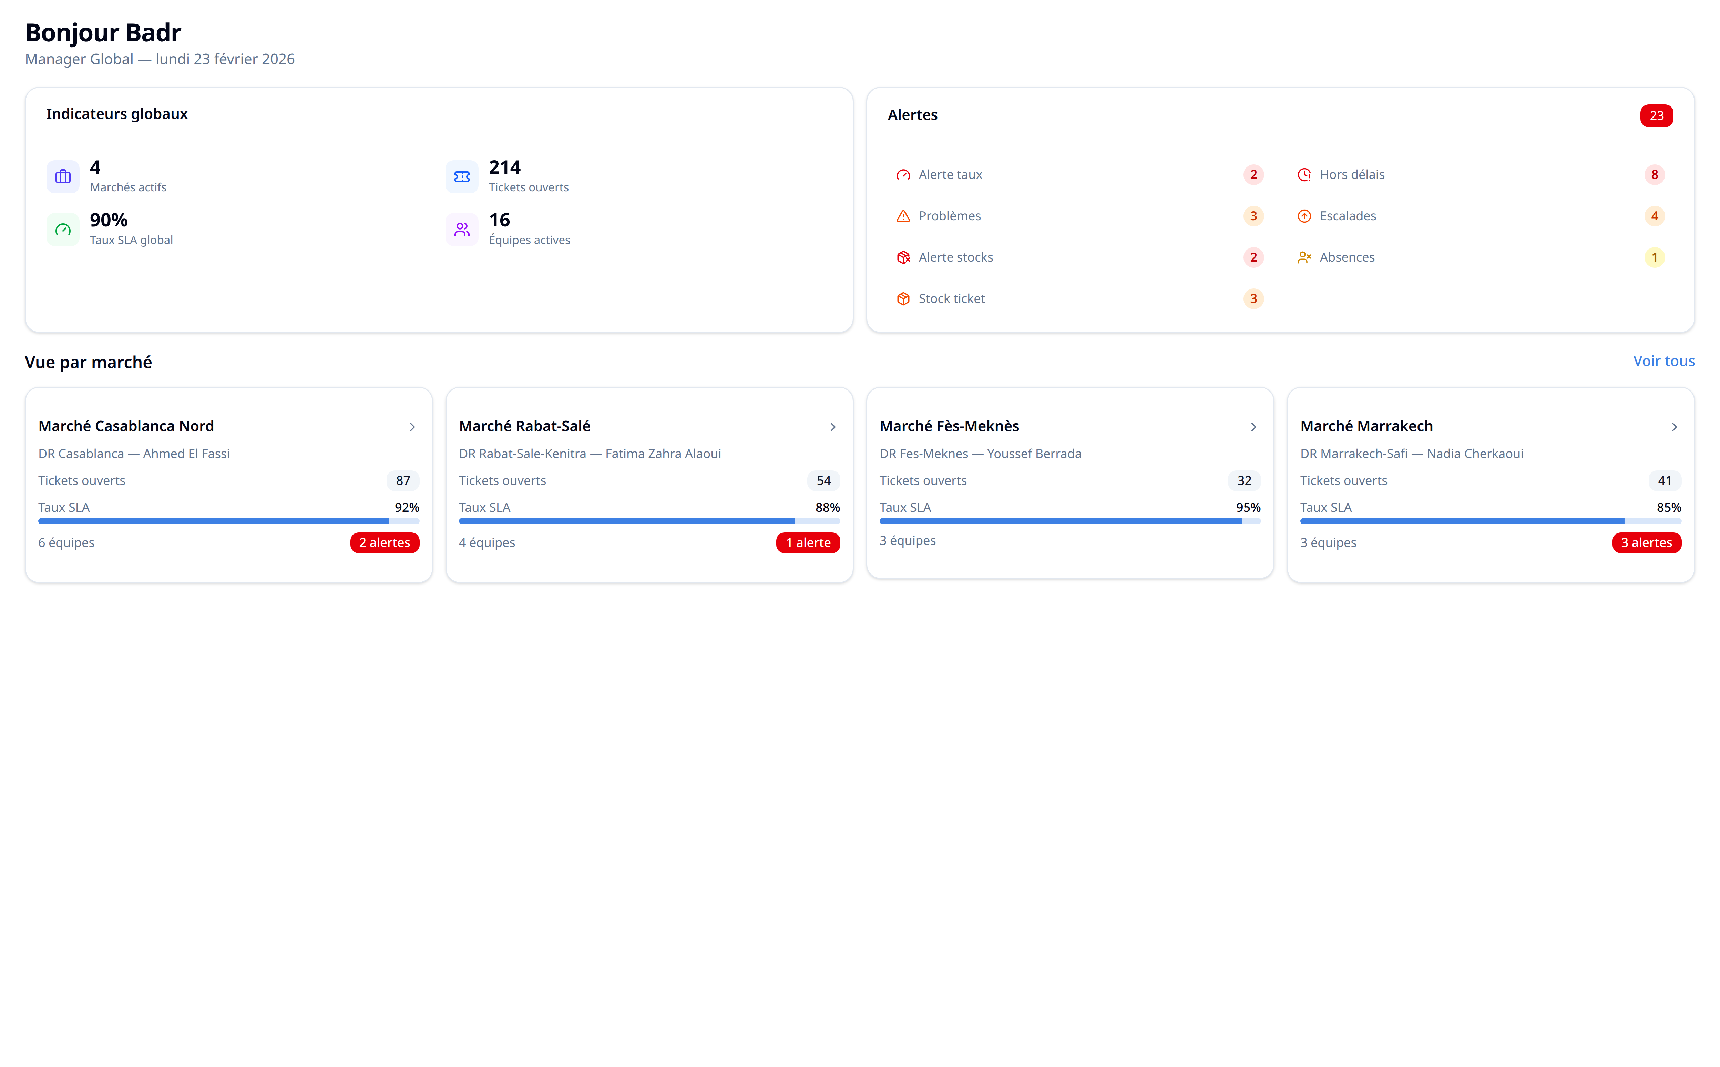Screen dimensions: 1720x1067
Task: Click the Voir tous link
Action: 1663,361
